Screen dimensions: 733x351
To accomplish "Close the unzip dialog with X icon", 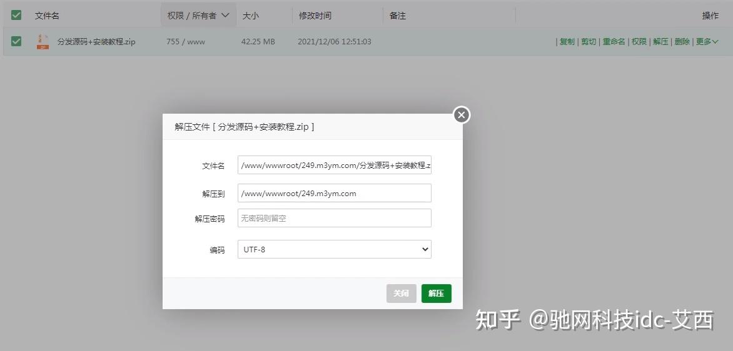I will pyautogui.click(x=462, y=115).
